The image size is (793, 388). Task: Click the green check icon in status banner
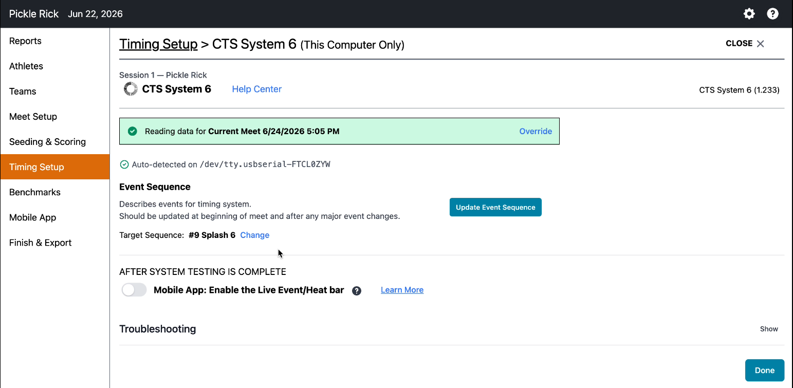[133, 131]
